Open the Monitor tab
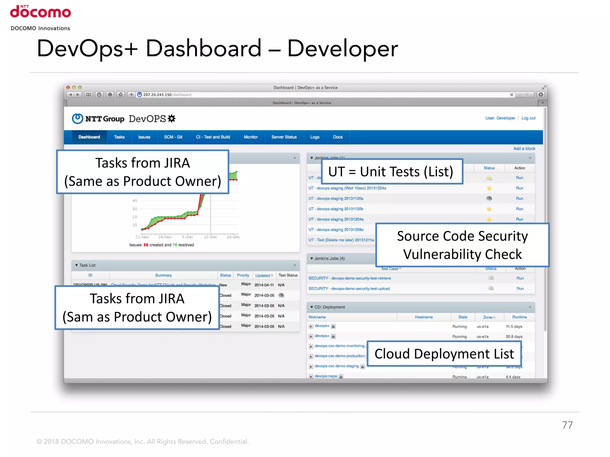 [251, 137]
